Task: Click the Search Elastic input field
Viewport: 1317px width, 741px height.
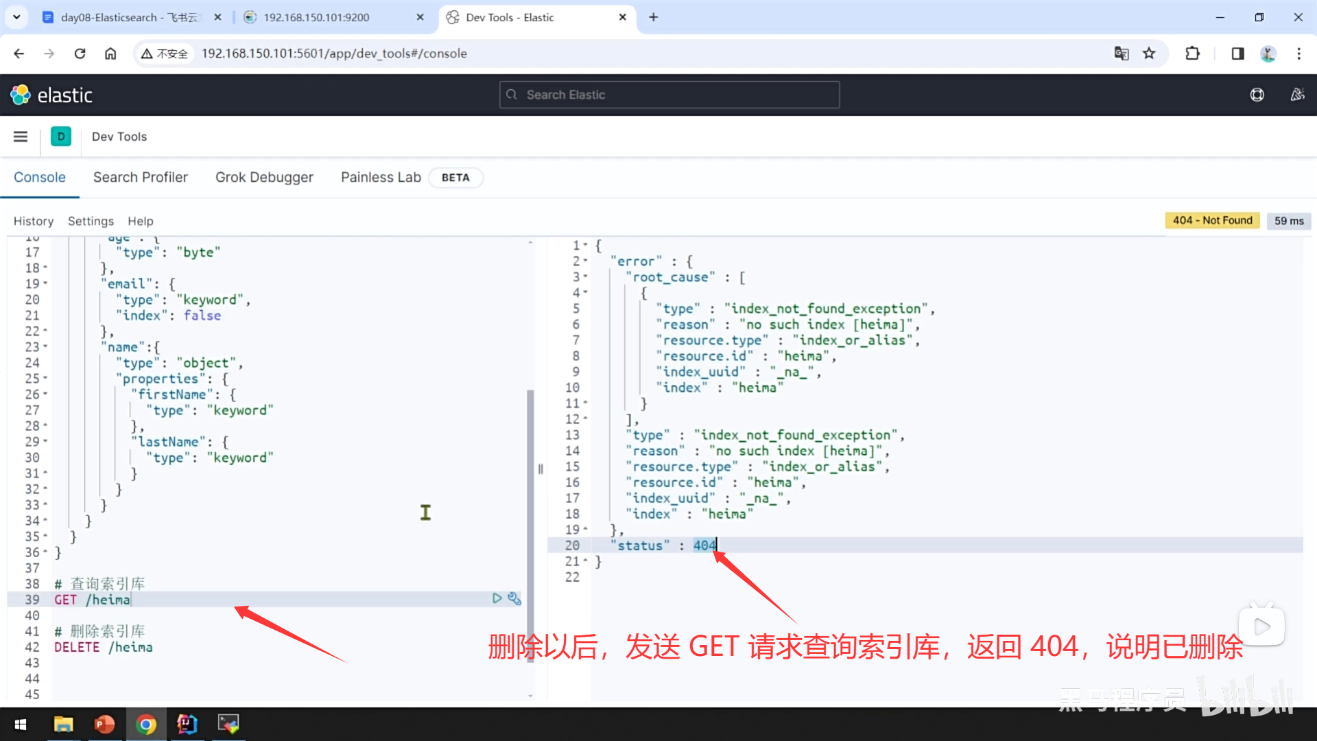Action: tap(669, 95)
